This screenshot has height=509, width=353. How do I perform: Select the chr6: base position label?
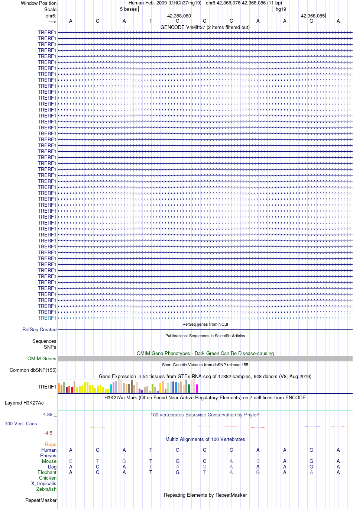pyautogui.click(x=51, y=16)
